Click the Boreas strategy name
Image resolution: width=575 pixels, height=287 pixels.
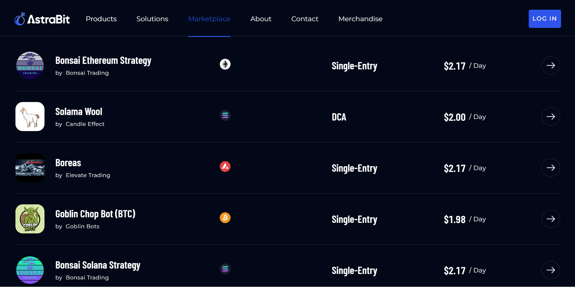68,163
